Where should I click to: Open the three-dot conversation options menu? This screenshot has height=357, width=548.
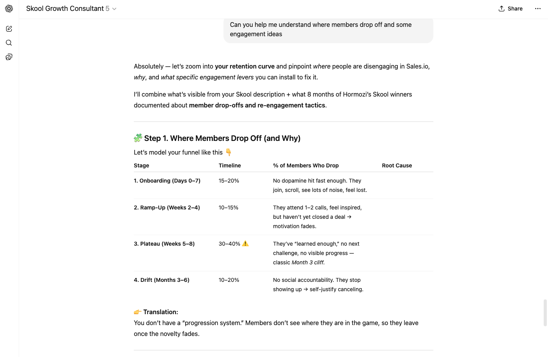click(x=537, y=9)
